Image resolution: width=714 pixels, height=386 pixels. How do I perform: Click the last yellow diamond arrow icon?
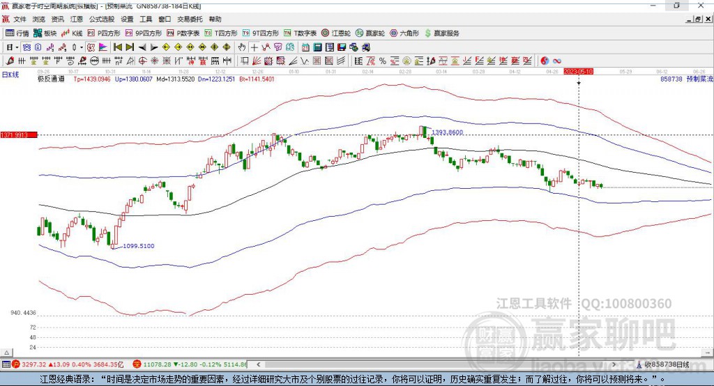point(227,47)
